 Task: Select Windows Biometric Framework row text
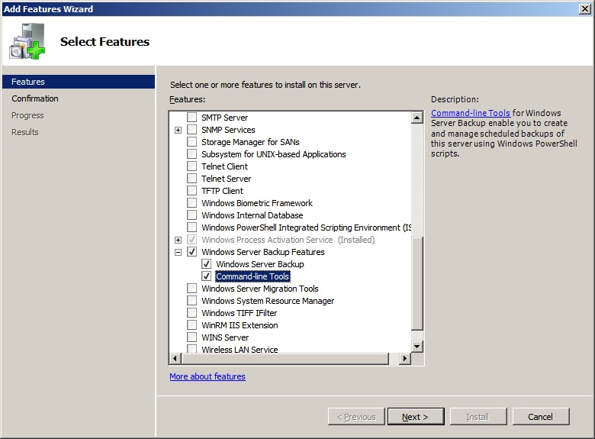point(257,203)
